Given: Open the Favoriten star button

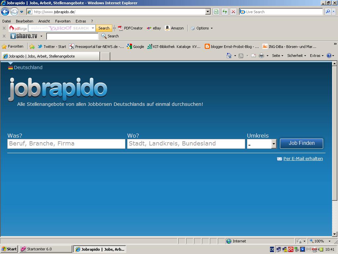Looking at the screenshot, I should coord(13,46).
